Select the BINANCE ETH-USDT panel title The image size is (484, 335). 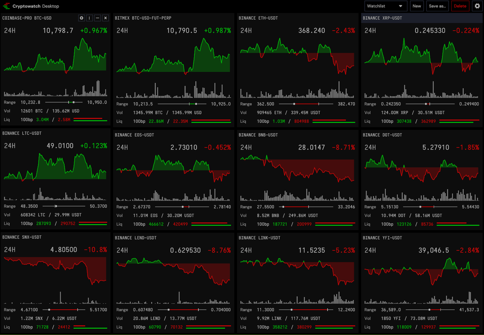pos(258,18)
